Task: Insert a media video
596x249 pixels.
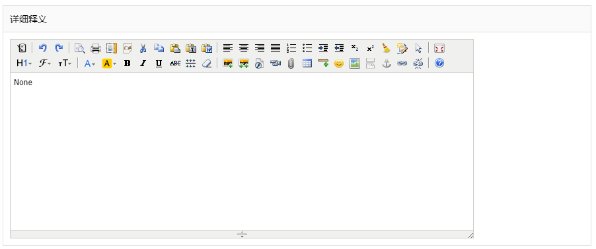Action: pos(276,63)
